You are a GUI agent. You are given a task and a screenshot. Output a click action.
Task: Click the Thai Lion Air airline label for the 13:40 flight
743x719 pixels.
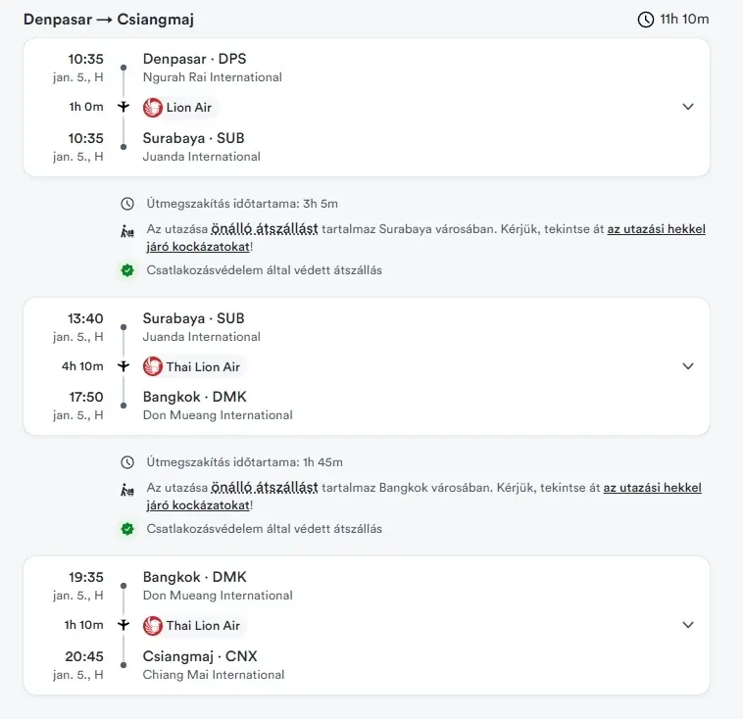pyautogui.click(x=202, y=366)
